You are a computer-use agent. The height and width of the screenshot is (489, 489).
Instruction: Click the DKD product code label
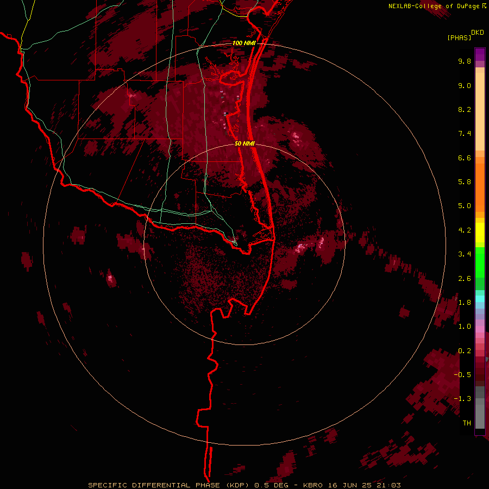tap(478, 33)
